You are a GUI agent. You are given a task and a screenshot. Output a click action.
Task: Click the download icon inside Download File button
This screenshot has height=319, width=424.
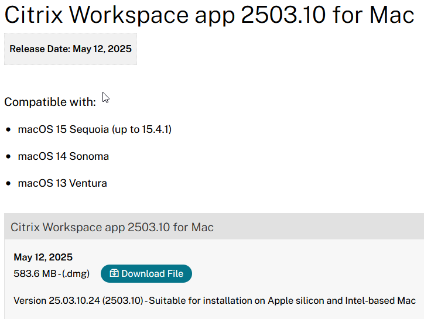coord(114,273)
